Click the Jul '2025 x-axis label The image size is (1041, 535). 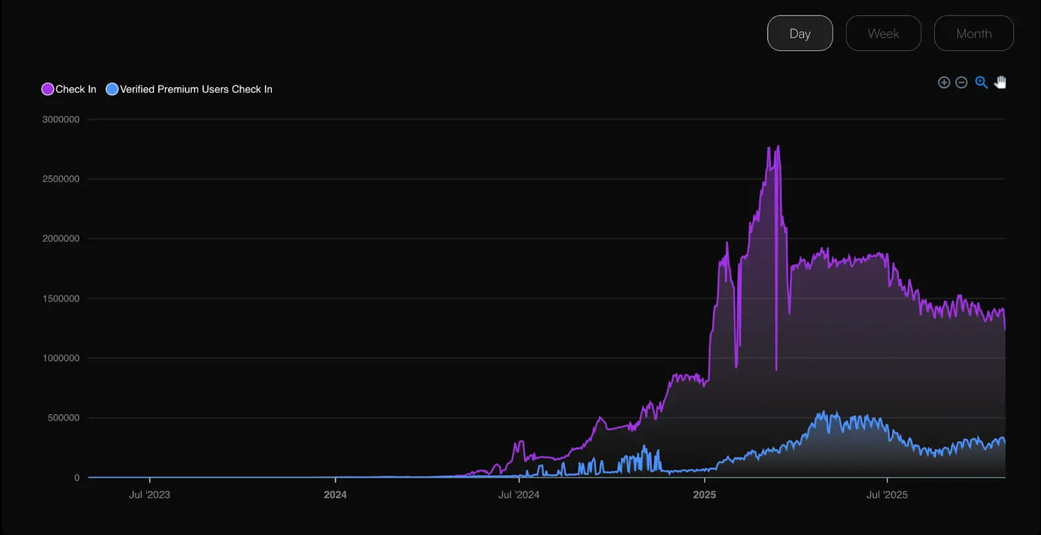tap(887, 495)
